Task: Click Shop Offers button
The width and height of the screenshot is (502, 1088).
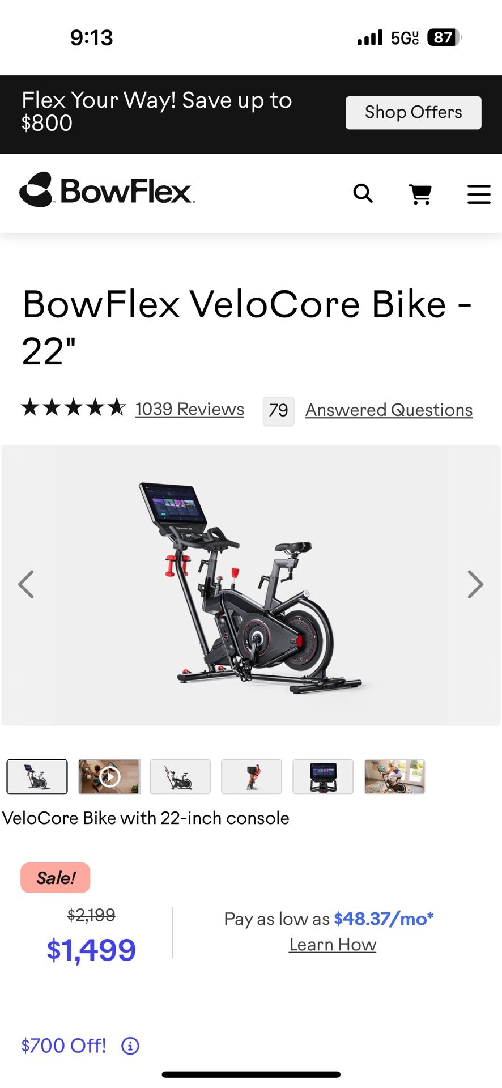Action: [414, 113]
